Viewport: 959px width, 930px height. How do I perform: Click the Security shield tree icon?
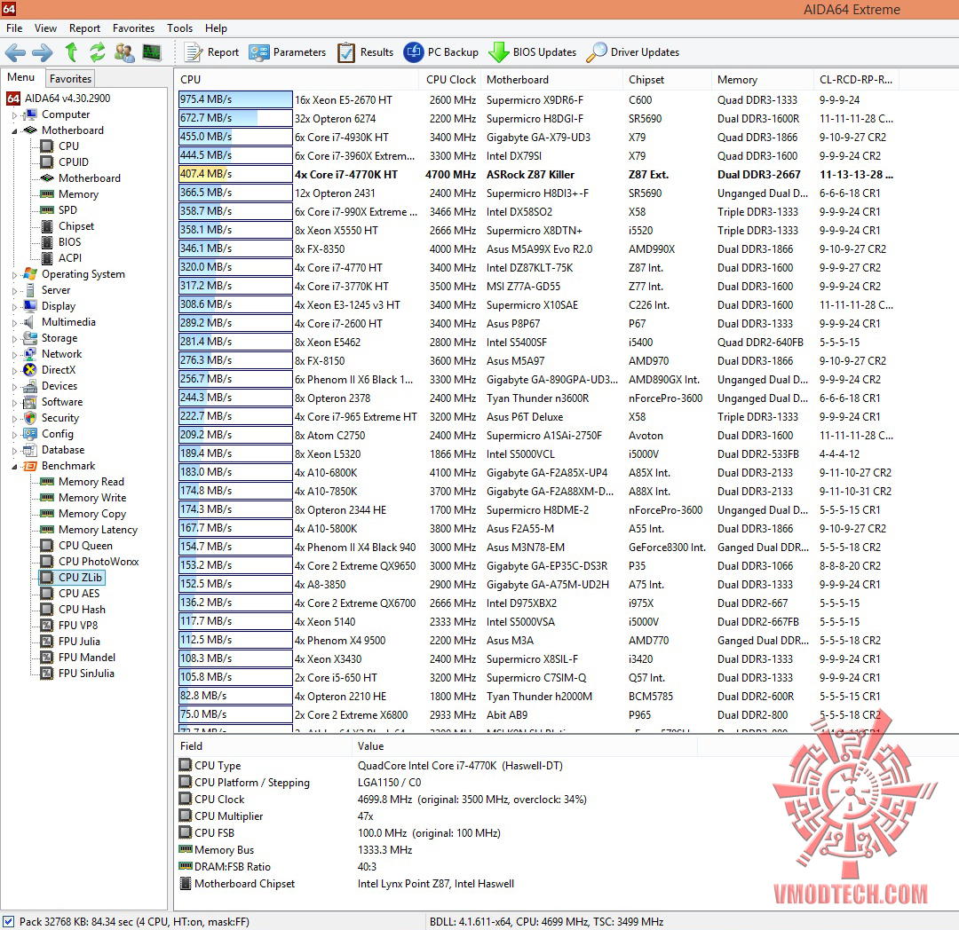pos(29,418)
